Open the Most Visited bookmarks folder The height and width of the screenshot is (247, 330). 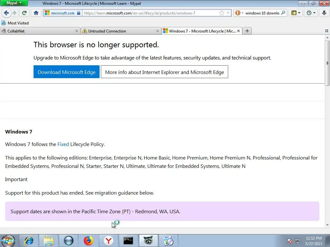[15, 23]
